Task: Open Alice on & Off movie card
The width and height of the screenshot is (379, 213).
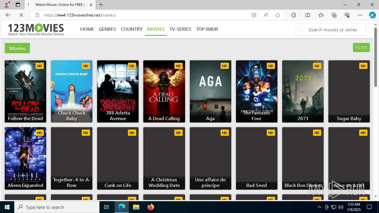Action: [349, 158]
